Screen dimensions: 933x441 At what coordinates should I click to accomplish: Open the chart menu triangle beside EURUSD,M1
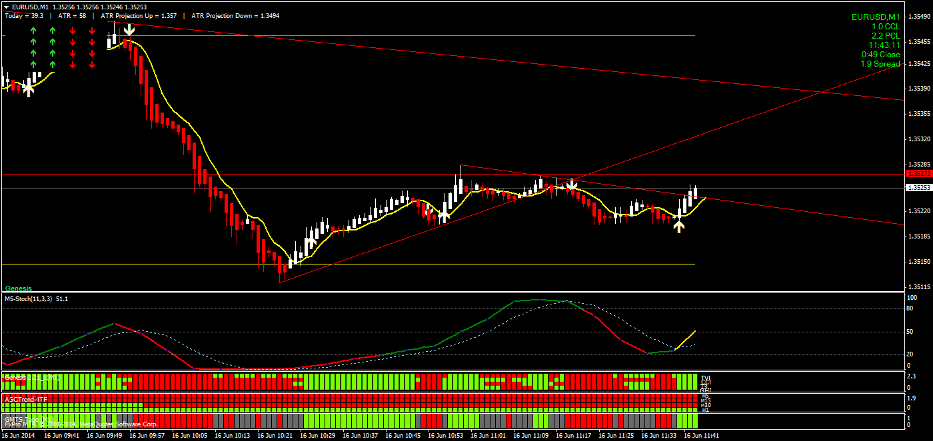coord(6,7)
